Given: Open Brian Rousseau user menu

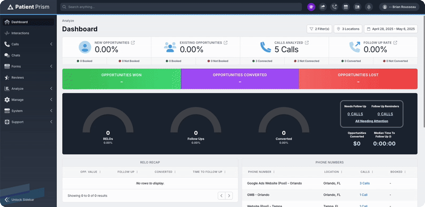Looking at the screenshot, I should (x=399, y=7).
